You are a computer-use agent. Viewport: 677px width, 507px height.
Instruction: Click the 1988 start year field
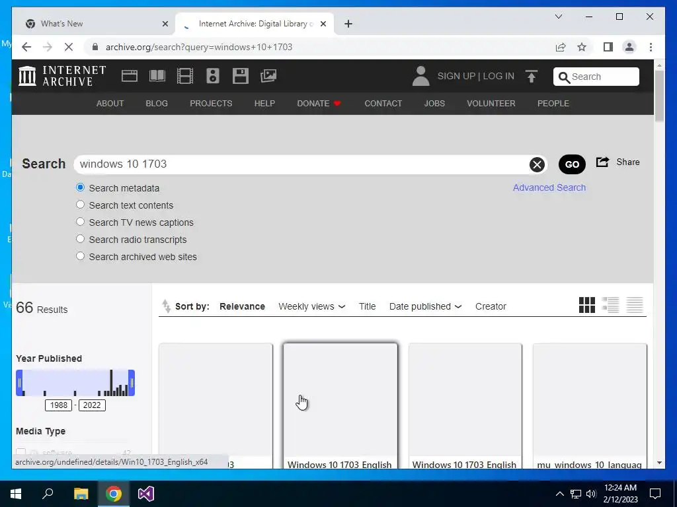coord(59,405)
